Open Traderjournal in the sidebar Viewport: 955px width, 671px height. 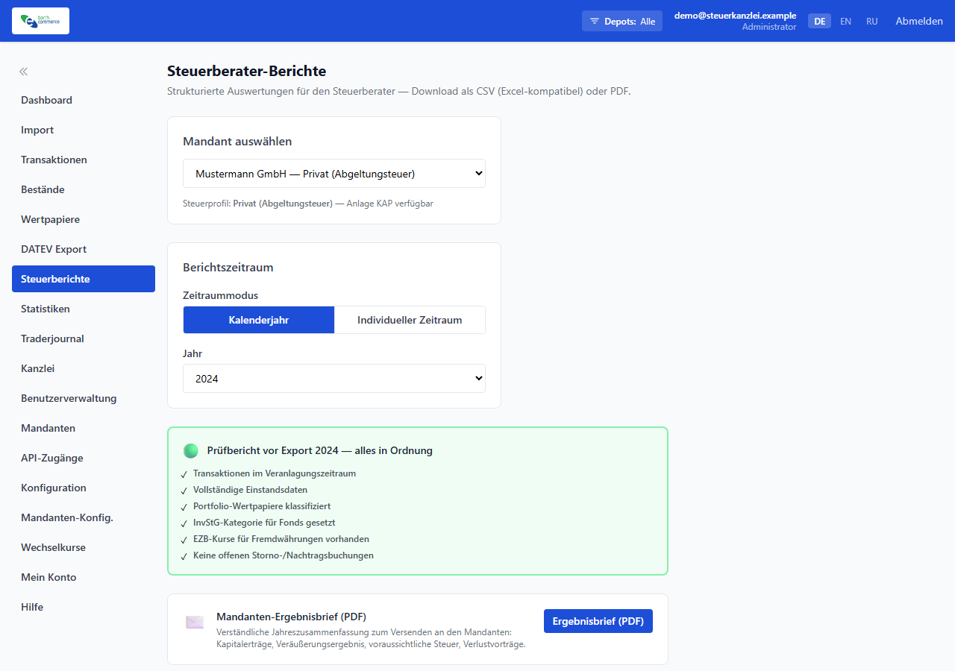84,338
